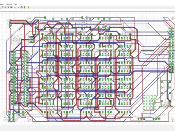Click the R-KEE component label
Viewport: 175px width, 131px height.
pos(164,105)
